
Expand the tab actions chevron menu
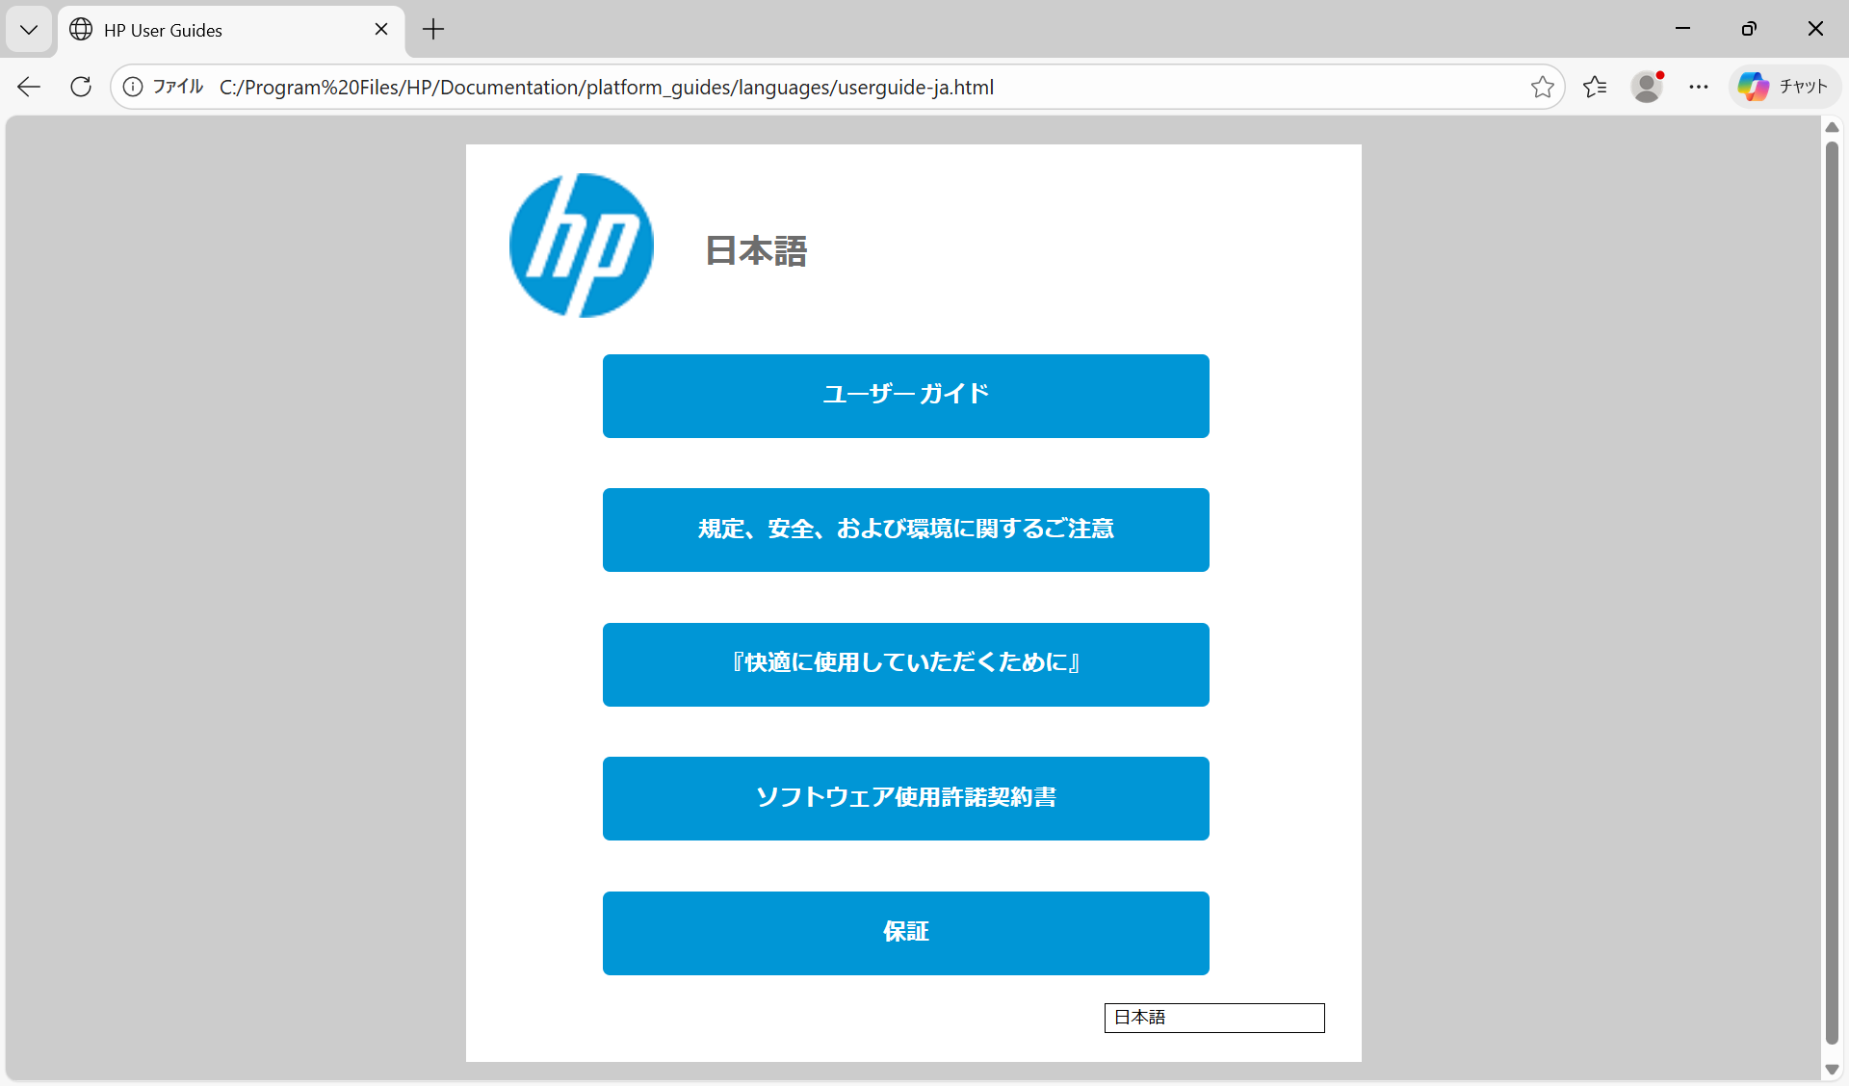(x=29, y=29)
